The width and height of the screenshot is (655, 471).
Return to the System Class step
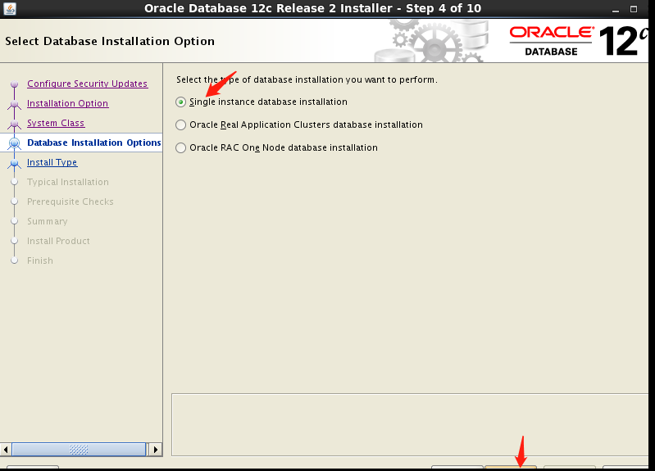(56, 123)
